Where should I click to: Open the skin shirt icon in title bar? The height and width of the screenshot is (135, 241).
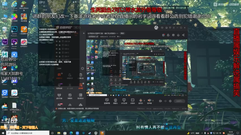170,28
